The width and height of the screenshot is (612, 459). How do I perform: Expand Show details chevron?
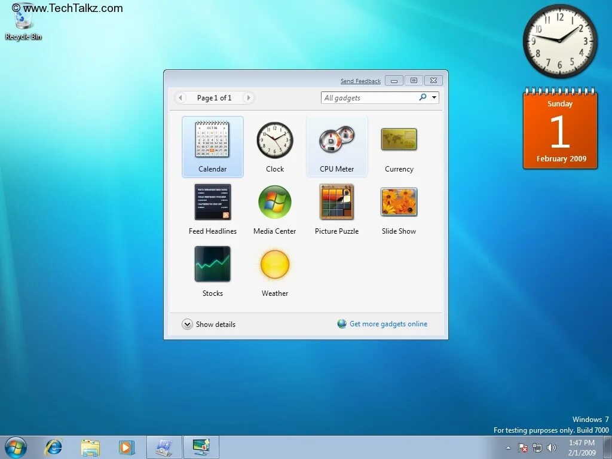pos(187,325)
